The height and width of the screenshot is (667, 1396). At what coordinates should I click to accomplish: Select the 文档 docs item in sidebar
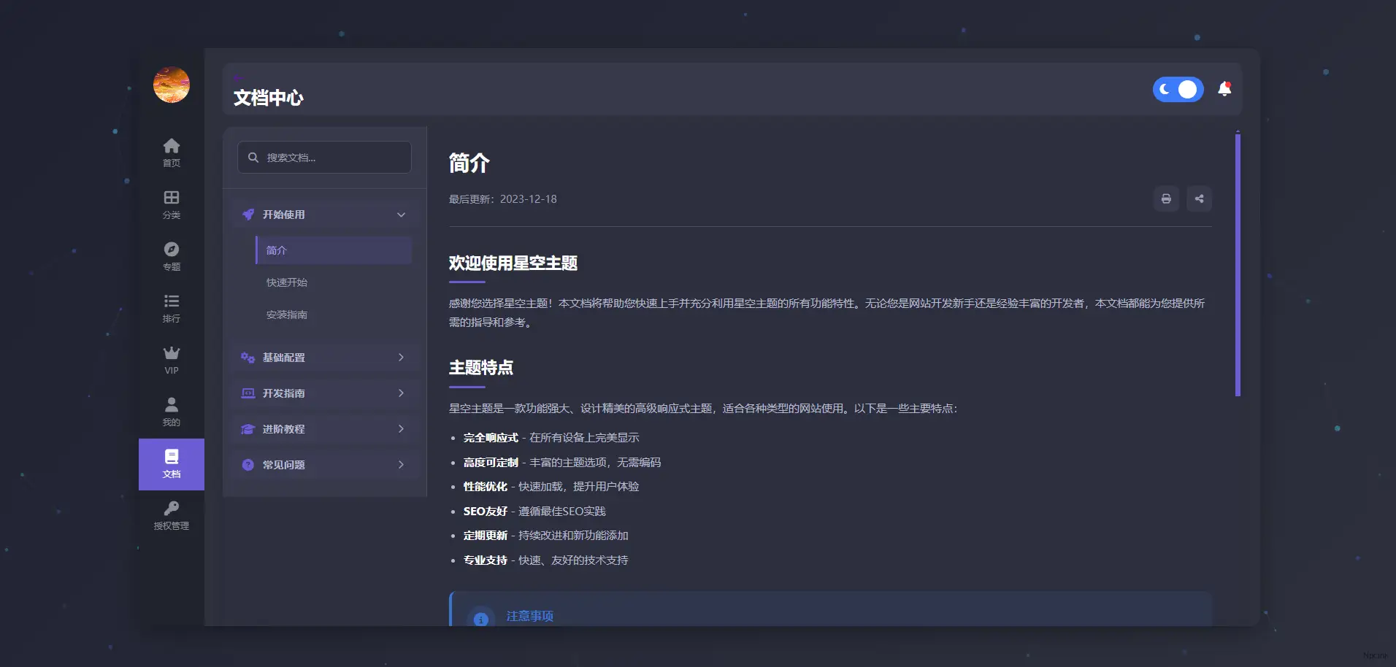click(171, 464)
